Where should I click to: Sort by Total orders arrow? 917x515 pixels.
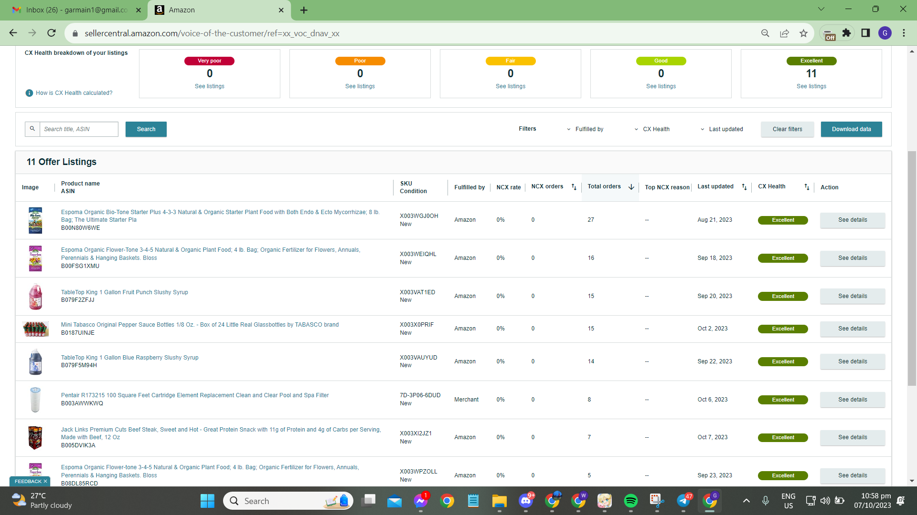click(631, 187)
